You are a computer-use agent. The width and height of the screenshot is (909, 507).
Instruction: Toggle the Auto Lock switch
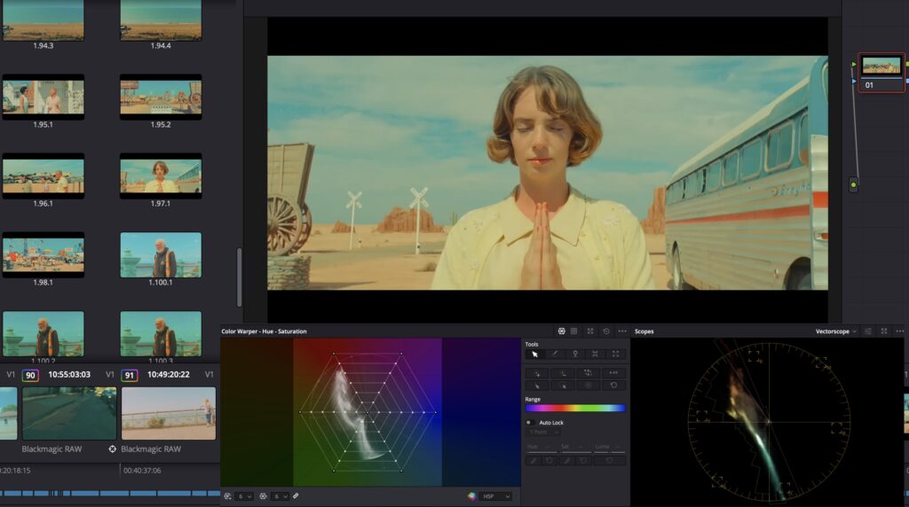tap(529, 423)
